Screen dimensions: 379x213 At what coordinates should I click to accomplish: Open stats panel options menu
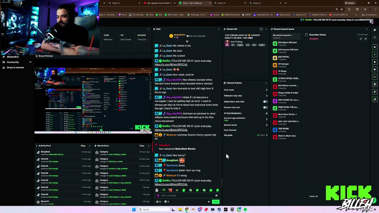pos(148,29)
